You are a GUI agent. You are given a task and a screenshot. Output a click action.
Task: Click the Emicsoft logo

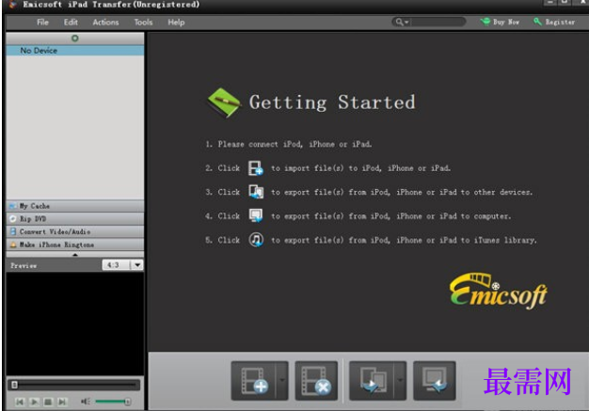(x=499, y=292)
